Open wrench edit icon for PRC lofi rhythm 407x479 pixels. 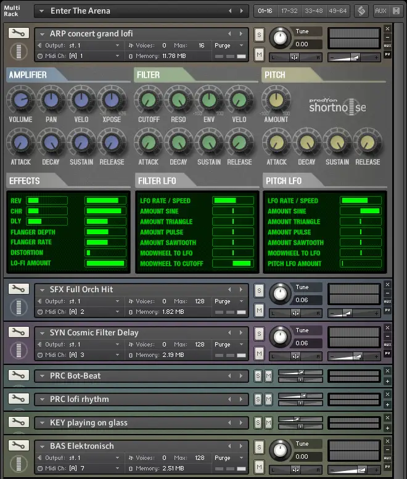[18, 398]
